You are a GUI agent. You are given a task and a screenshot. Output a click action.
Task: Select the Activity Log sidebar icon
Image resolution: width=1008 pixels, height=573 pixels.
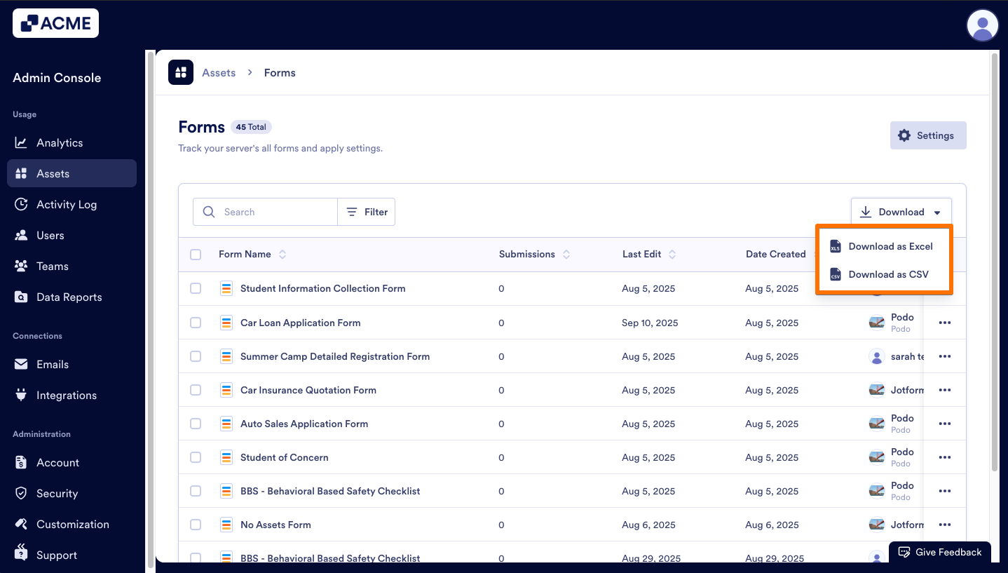click(22, 204)
